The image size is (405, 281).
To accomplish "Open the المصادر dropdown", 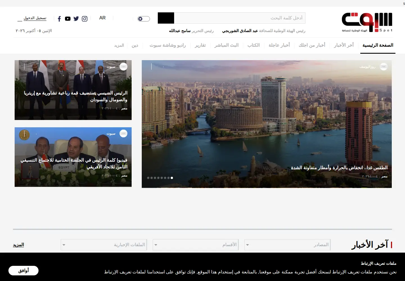I will 287,245.
